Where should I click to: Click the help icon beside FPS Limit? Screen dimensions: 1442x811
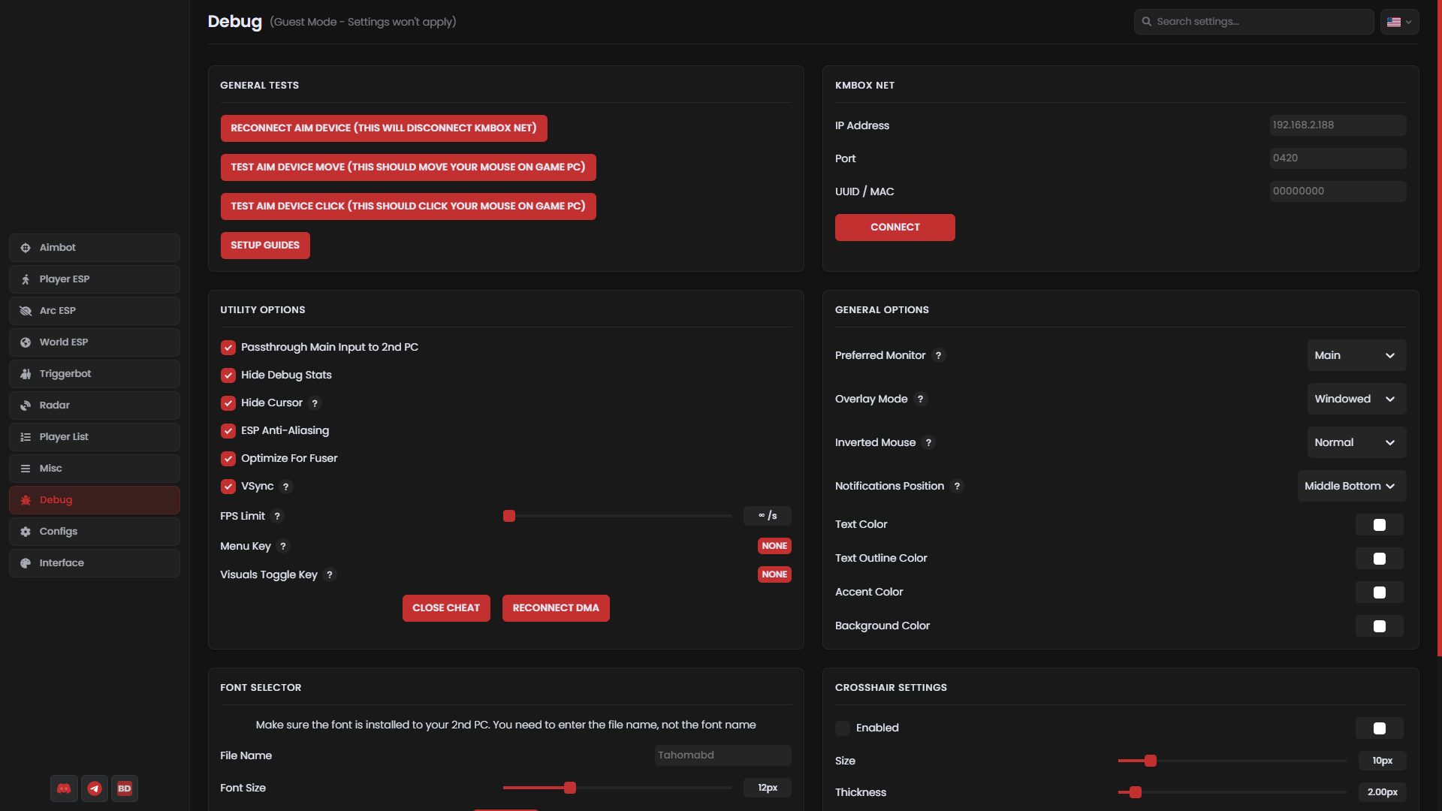(x=277, y=516)
